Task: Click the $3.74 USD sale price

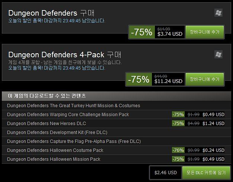Action: pos(170,34)
